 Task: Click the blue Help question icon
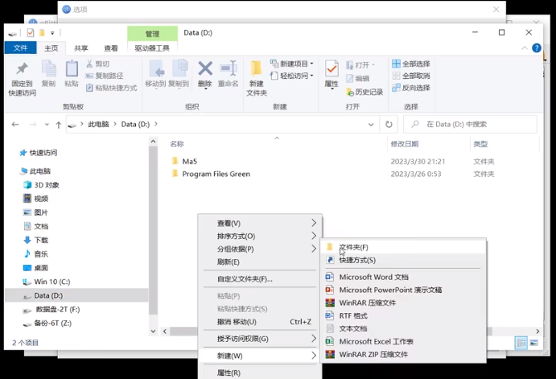(x=537, y=47)
